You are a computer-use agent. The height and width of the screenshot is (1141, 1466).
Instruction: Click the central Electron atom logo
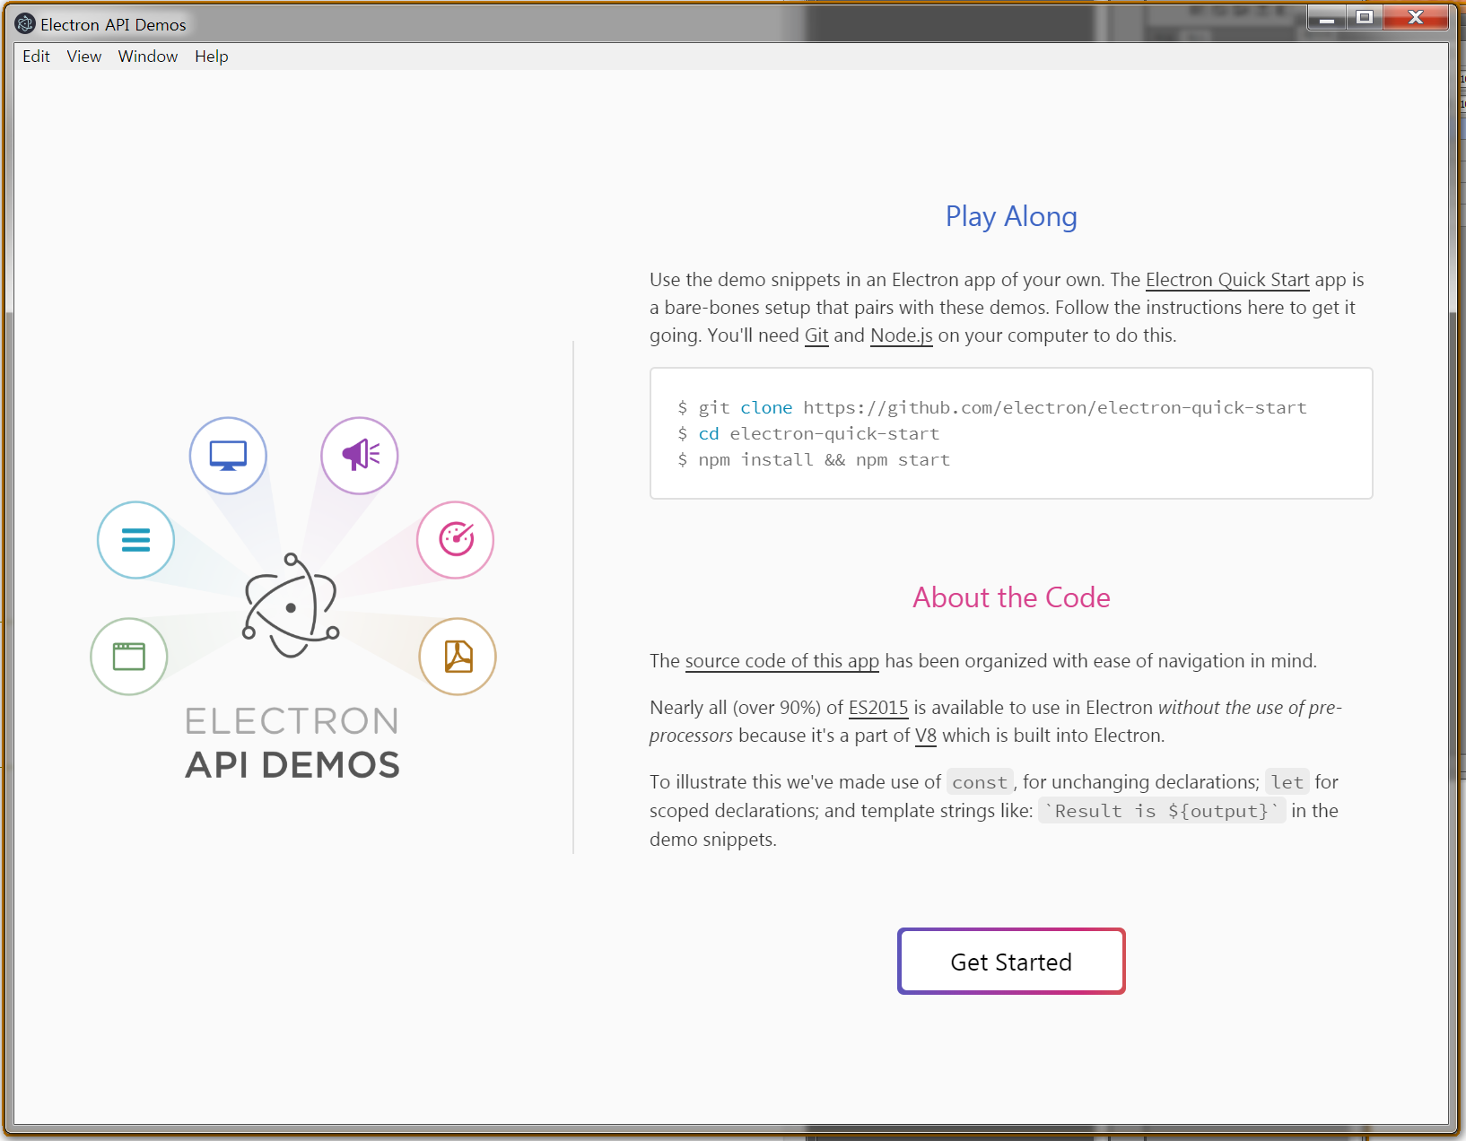pyautogui.click(x=291, y=605)
